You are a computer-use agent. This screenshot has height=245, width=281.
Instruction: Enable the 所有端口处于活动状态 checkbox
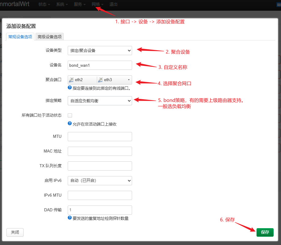click(70, 115)
